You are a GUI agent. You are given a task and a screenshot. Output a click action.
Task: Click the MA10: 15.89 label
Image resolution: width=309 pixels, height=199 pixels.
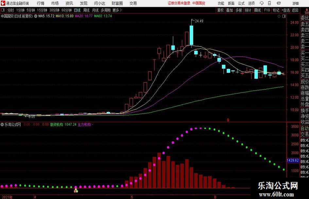[x=64, y=16]
